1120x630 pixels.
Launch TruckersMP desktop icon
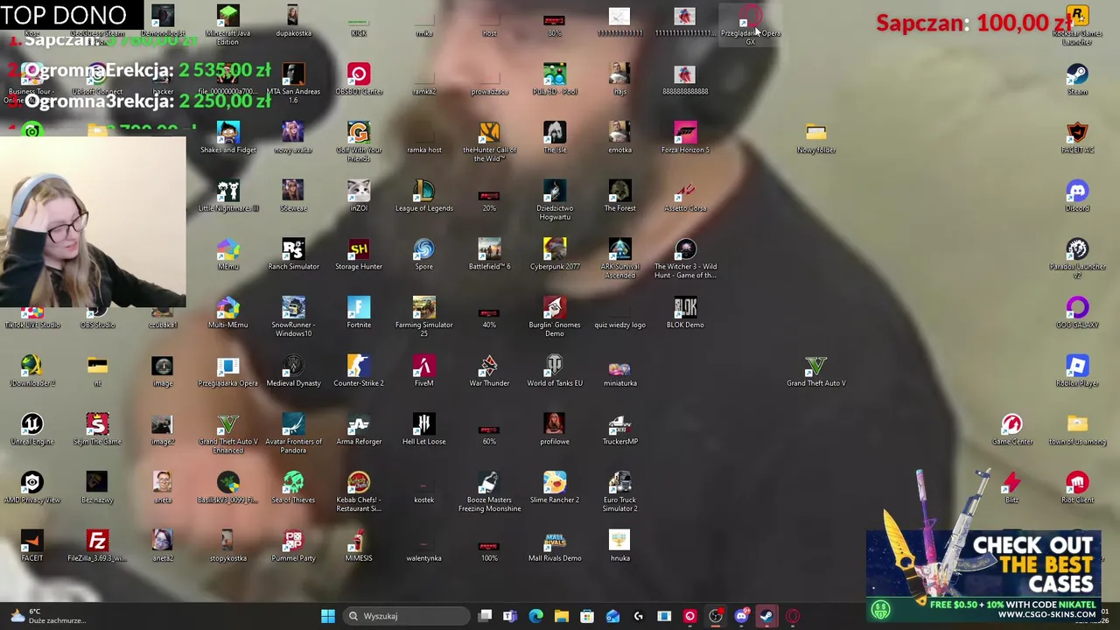click(x=619, y=430)
